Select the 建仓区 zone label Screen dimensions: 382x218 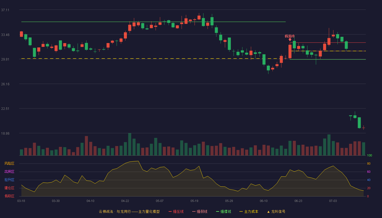[x=9, y=188]
